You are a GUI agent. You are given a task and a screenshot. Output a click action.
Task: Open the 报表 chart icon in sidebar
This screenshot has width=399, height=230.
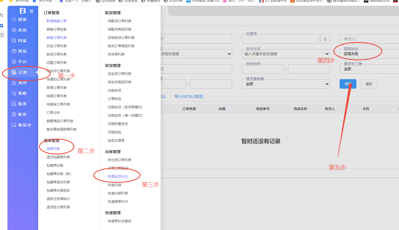point(14,104)
